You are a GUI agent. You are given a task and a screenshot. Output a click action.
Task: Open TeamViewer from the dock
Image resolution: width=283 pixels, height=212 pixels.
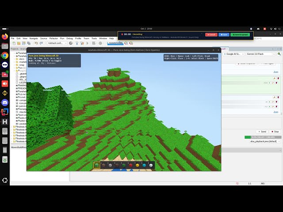tap(5, 65)
